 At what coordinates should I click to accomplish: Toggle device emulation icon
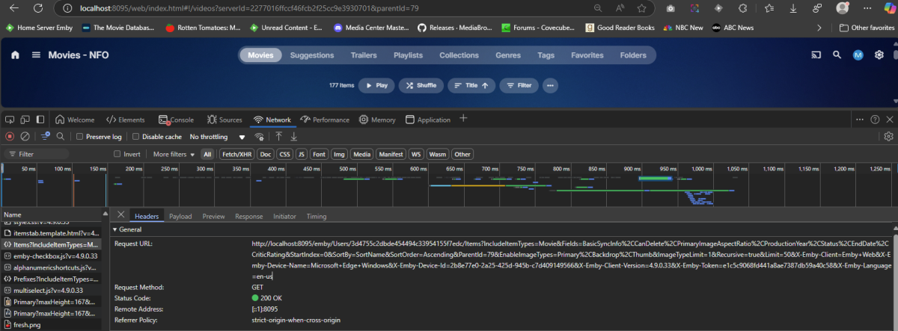(x=25, y=120)
